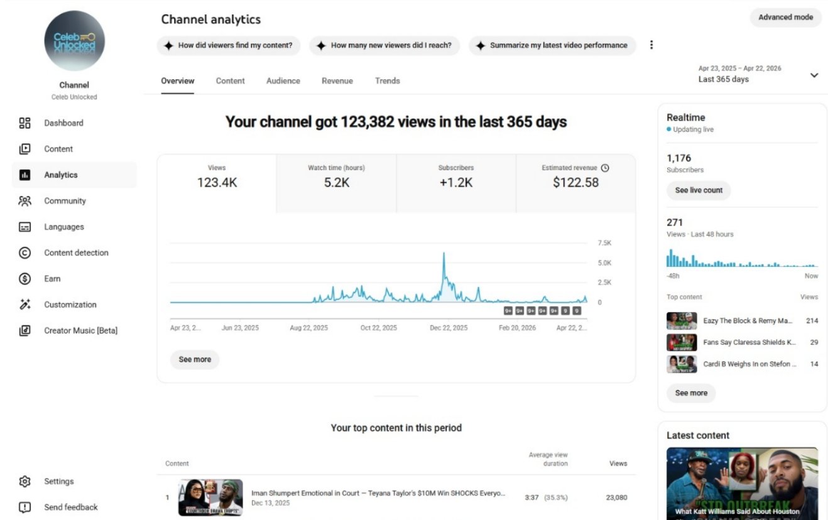This screenshot has height=520, width=828.
Task: Switch to the Revenue tab
Action: coord(337,81)
